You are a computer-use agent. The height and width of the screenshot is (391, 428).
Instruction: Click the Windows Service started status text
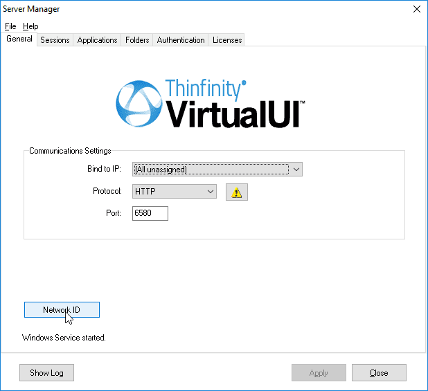[x=64, y=338]
